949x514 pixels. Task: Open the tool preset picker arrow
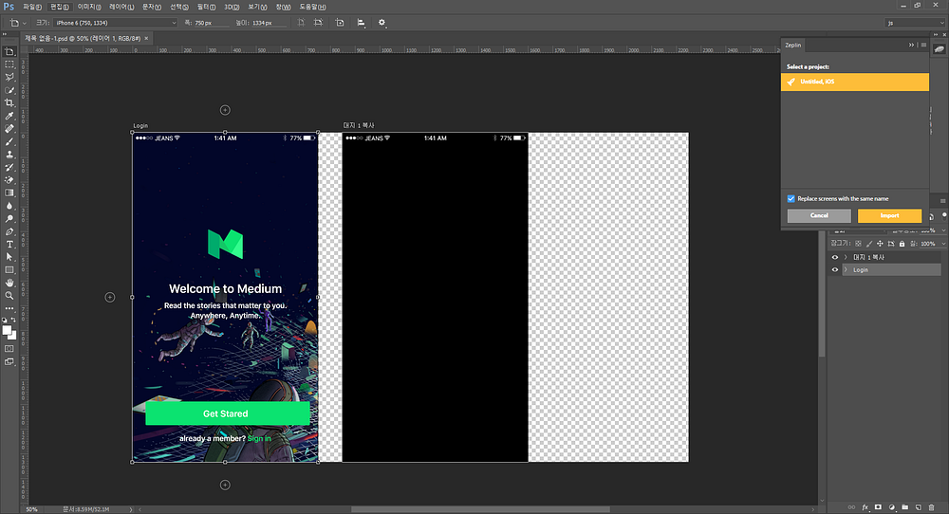point(25,23)
